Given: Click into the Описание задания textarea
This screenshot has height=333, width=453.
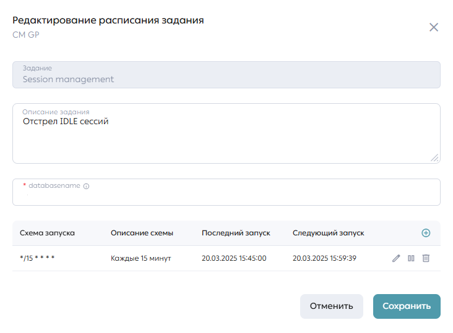Looking at the screenshot, I should point(226,133).
